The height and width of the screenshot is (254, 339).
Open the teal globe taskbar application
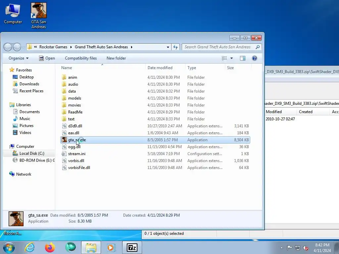click(x=71, y=247)
